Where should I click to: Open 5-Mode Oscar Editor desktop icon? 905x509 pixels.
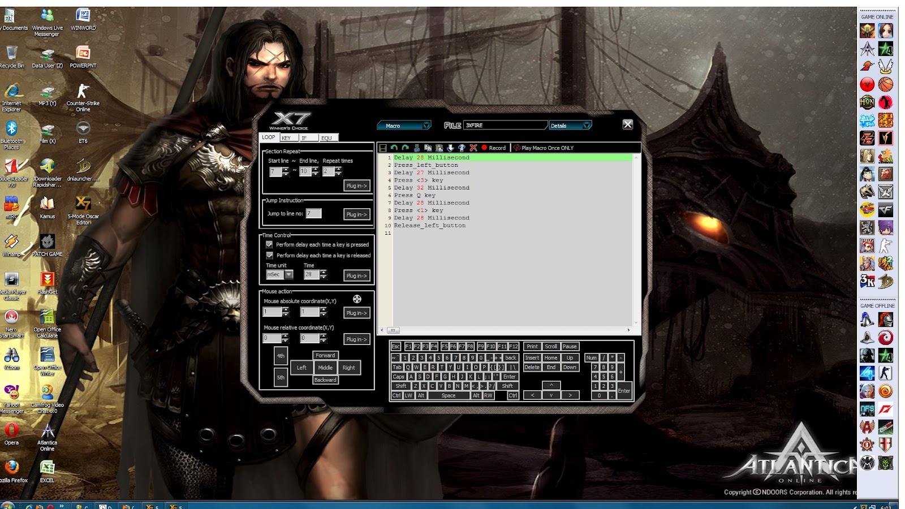83,211
